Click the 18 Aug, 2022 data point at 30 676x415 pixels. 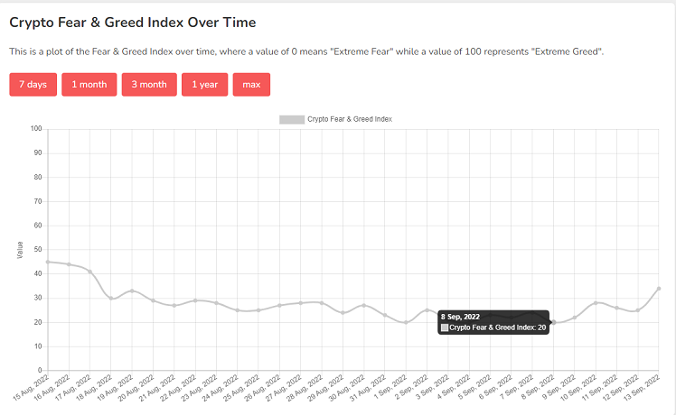tap(111, 298)
